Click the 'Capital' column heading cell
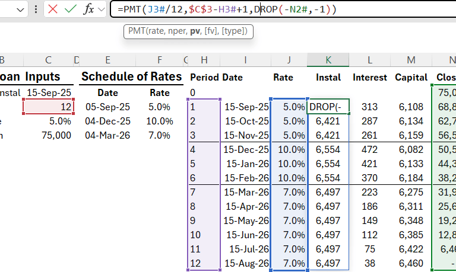This screenshot has height=272, width=456. tap(411, 77)
